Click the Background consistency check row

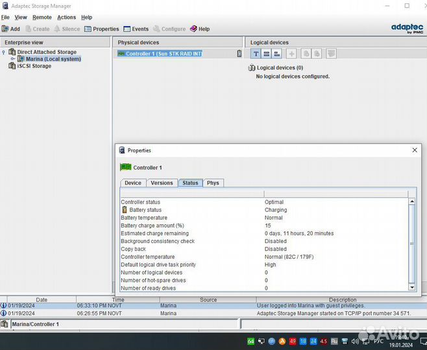[264, 241]
